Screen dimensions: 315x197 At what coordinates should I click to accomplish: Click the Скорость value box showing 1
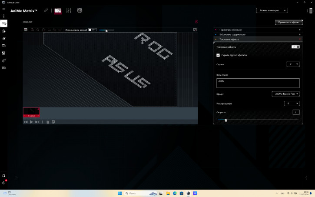click(x=296, y=112)
